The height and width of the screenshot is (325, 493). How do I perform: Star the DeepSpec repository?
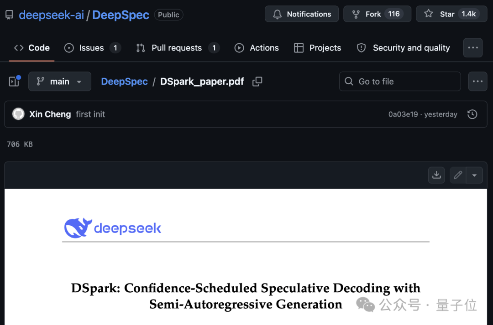[452, 14]
